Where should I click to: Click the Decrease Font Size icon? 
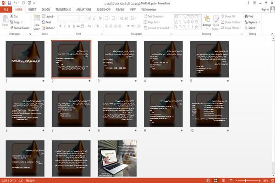click(x=94, y=18)
